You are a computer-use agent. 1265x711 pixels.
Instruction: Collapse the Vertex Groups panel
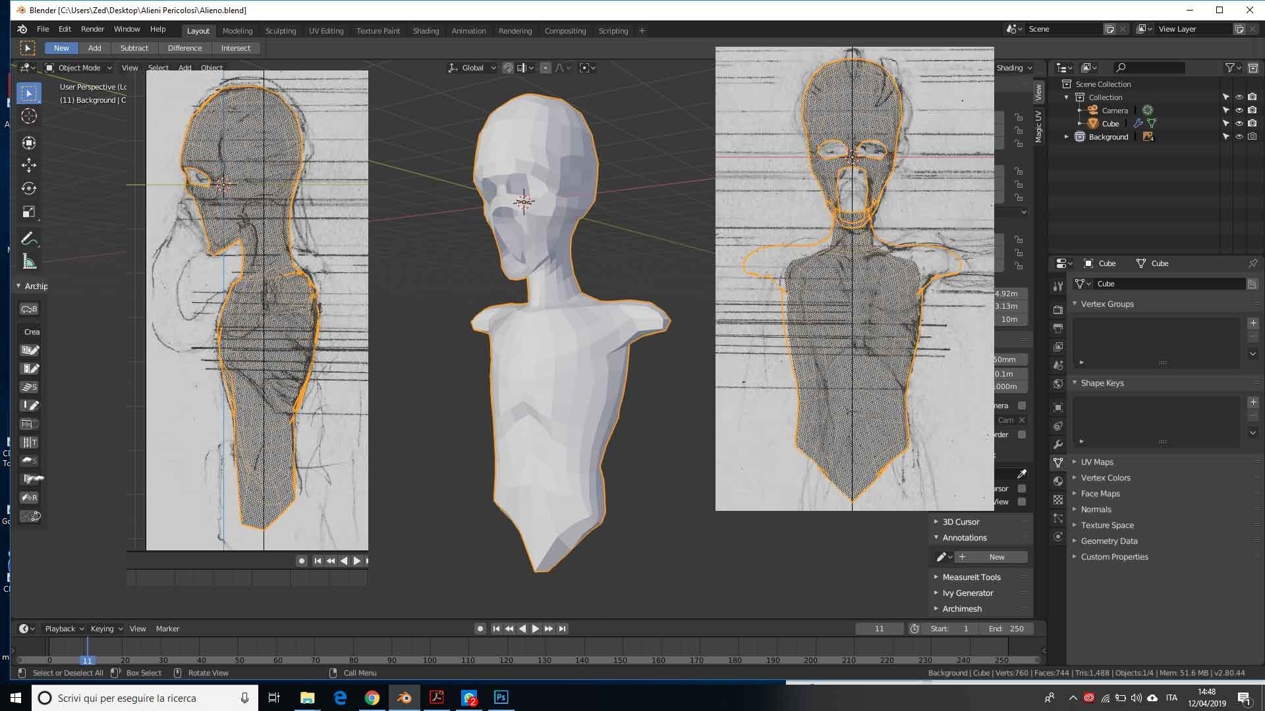[x=1075, y=304]
